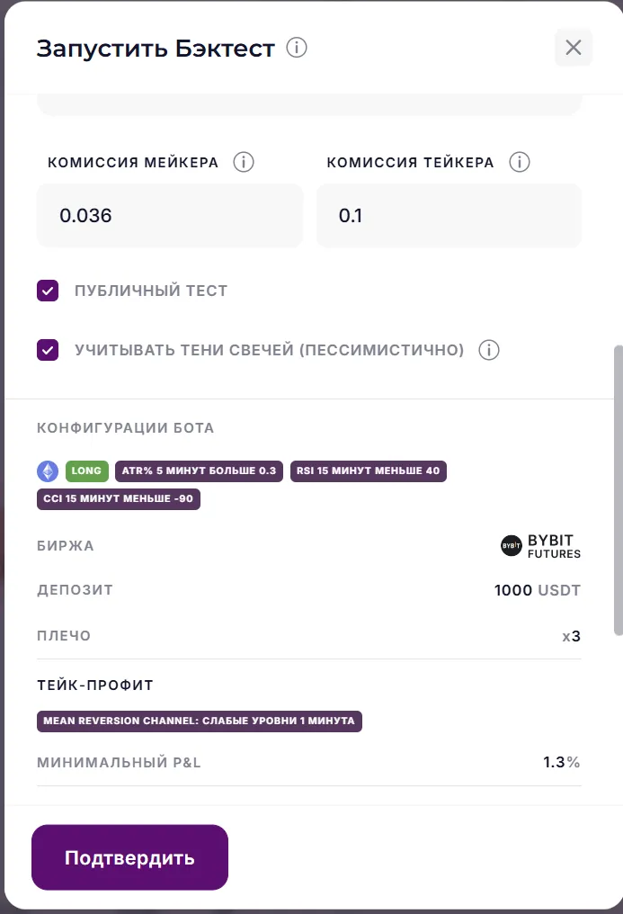Screen dimensions: 623x914
Task: Select the RSI 15 минут меньше 40 condition
Action: (369, 470)
